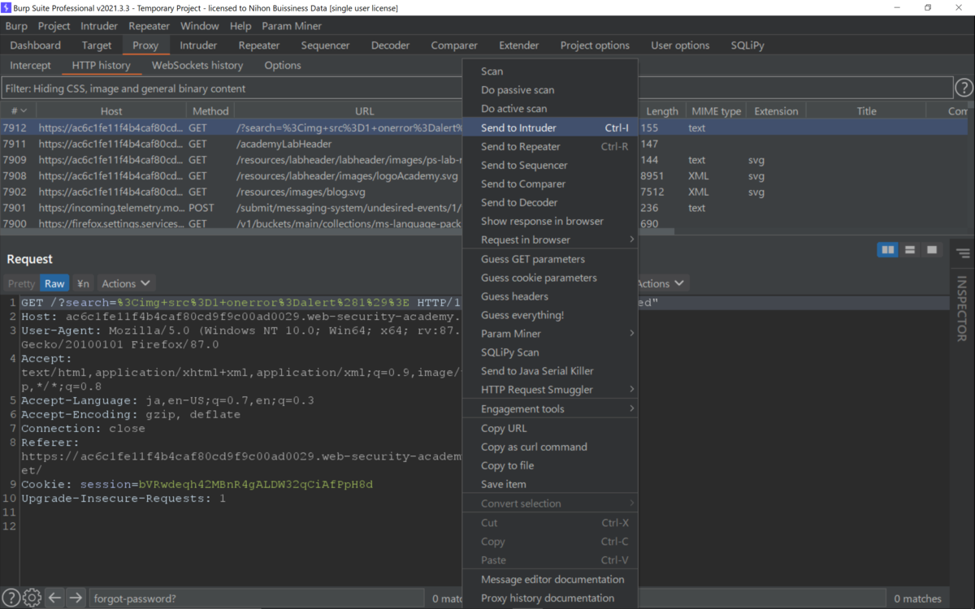Open the WebSockets history sub-tab
The width and height of the screenshot is (975, 609).
click(197, 65)
